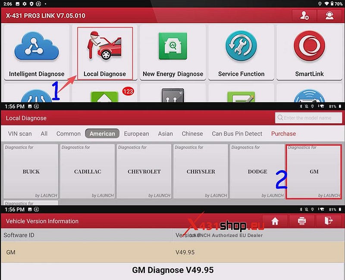Exit Vehicle Version Information screen

tap(329, 221)
